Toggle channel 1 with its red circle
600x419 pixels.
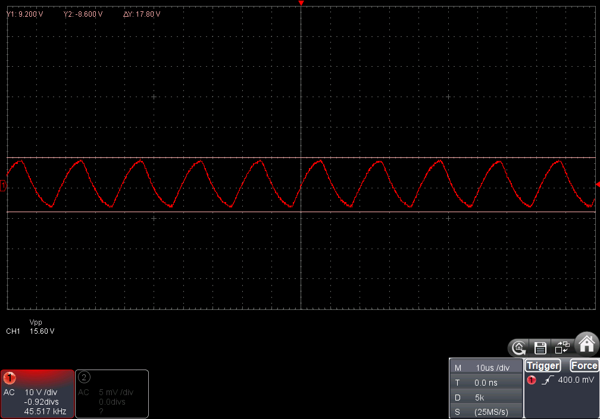(x=10, y=378)
